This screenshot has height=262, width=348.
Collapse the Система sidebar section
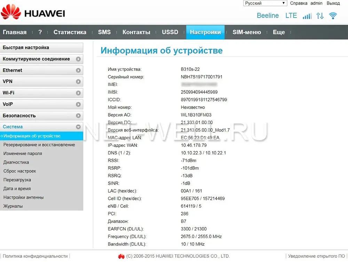point(42,127)
